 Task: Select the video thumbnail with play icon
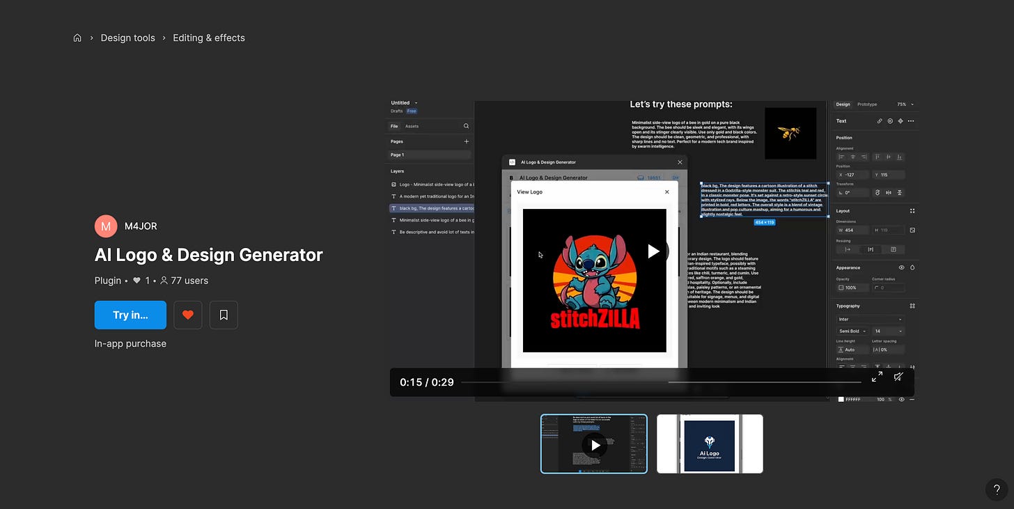click(x=594, y=444)
